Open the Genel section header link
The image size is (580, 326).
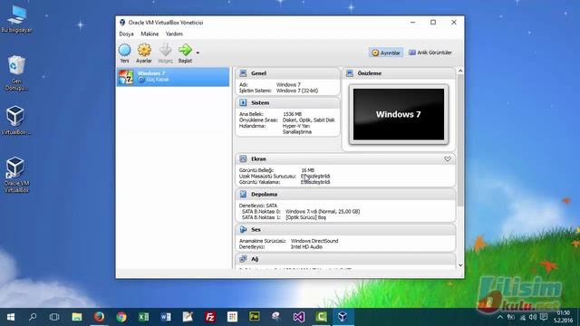click(x=258, y=73)
